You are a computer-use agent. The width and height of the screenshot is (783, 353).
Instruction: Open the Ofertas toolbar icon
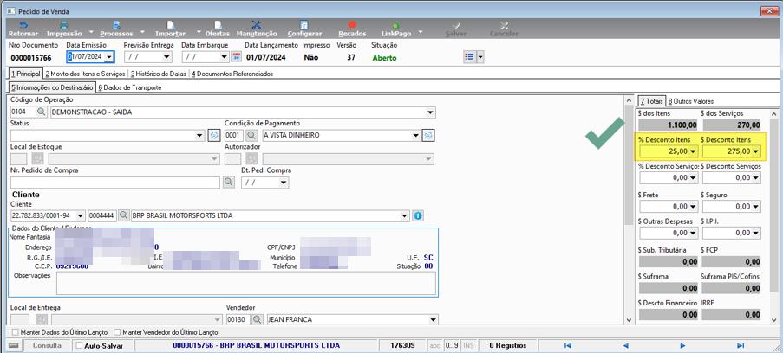pos(218,25)
